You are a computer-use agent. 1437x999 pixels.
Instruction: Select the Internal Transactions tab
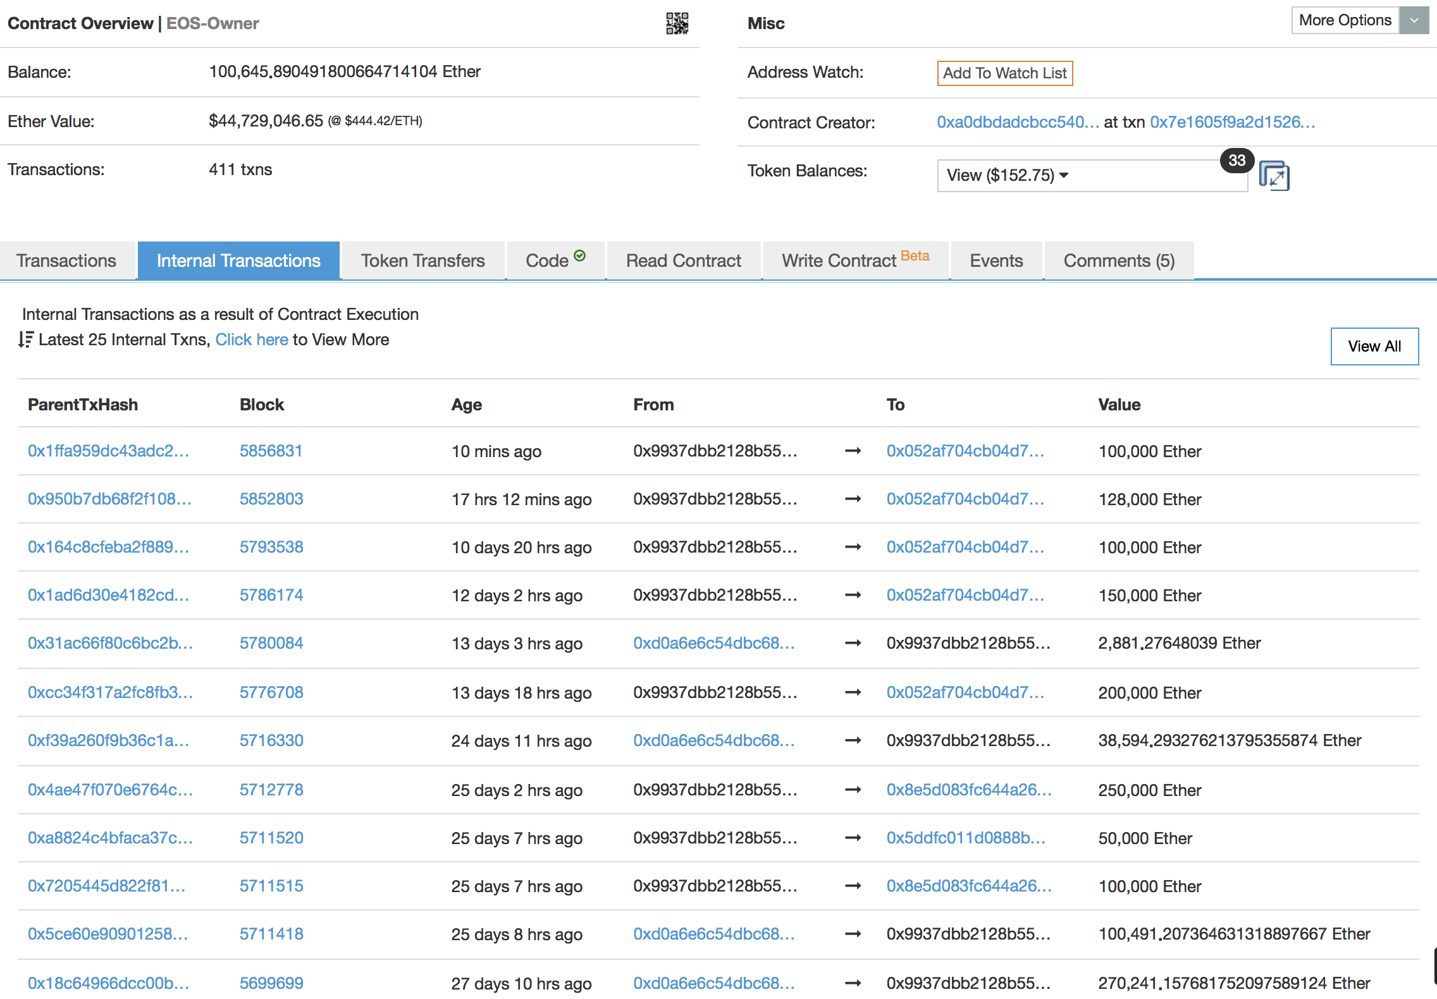[x=238, y=260]
